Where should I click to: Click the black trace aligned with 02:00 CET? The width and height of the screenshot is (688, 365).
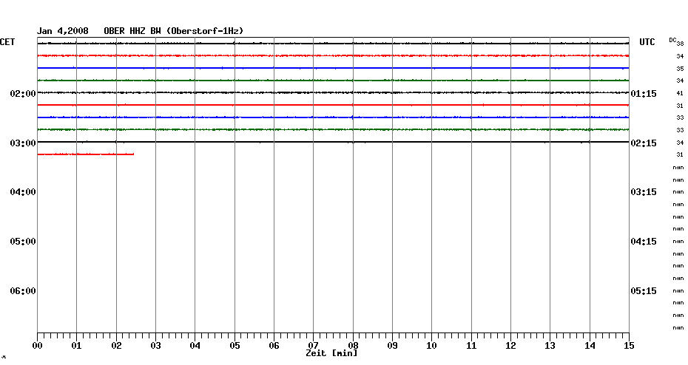tap(333, 92)
